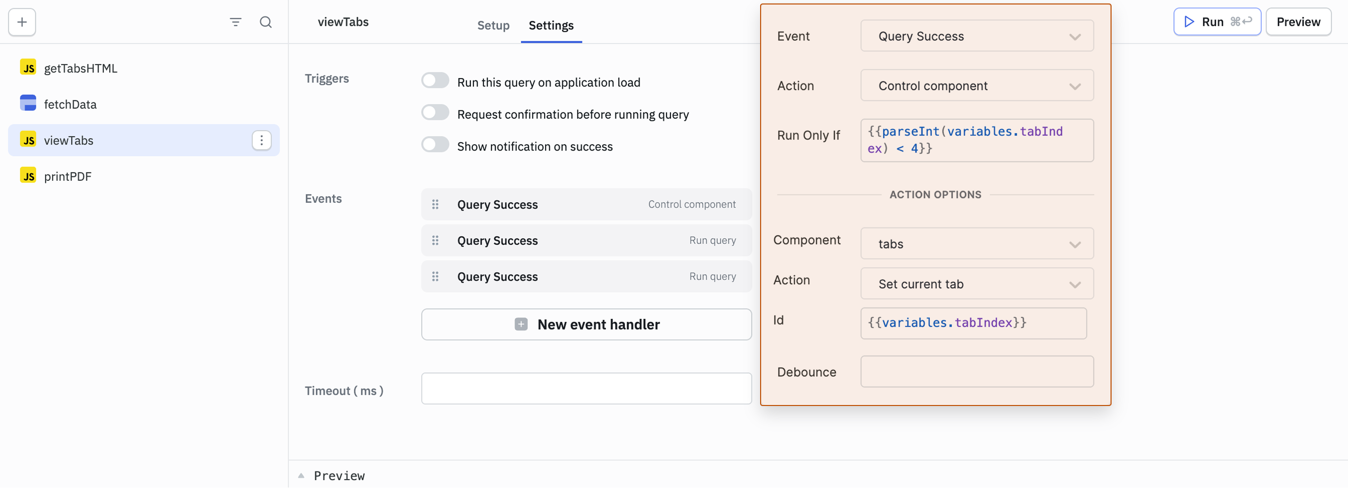Click the plus icon to add query

22,22
